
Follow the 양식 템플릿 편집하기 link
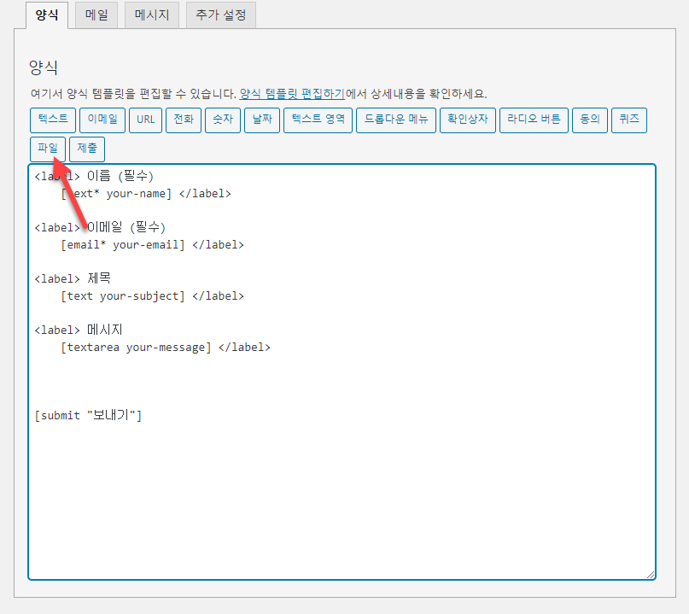(292, 94)
